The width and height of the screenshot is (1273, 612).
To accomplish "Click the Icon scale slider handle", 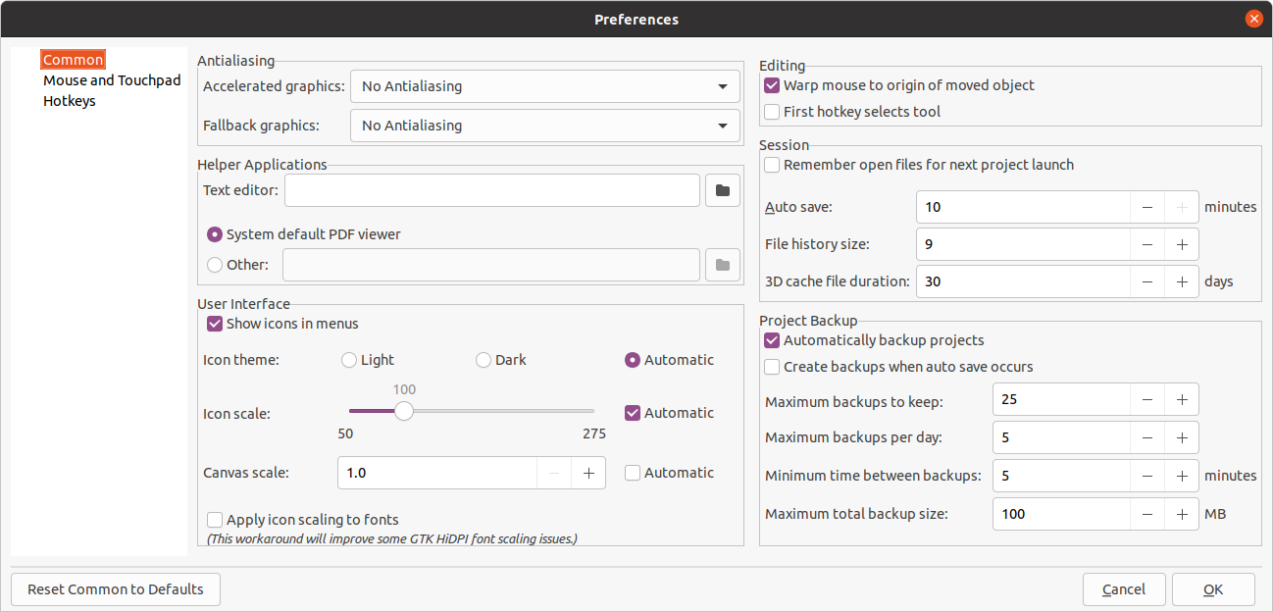I will click(x=404, y=412).
